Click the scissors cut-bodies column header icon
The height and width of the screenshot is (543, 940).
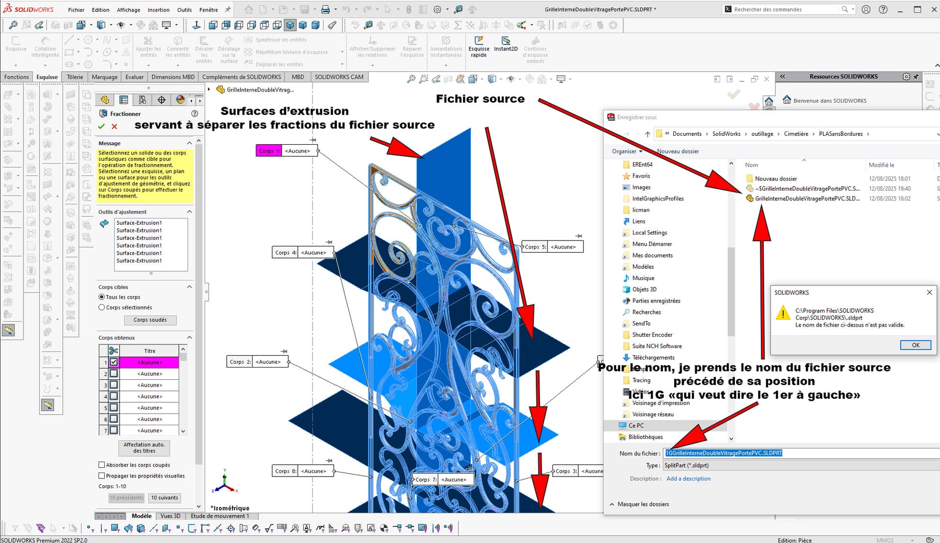114,351
